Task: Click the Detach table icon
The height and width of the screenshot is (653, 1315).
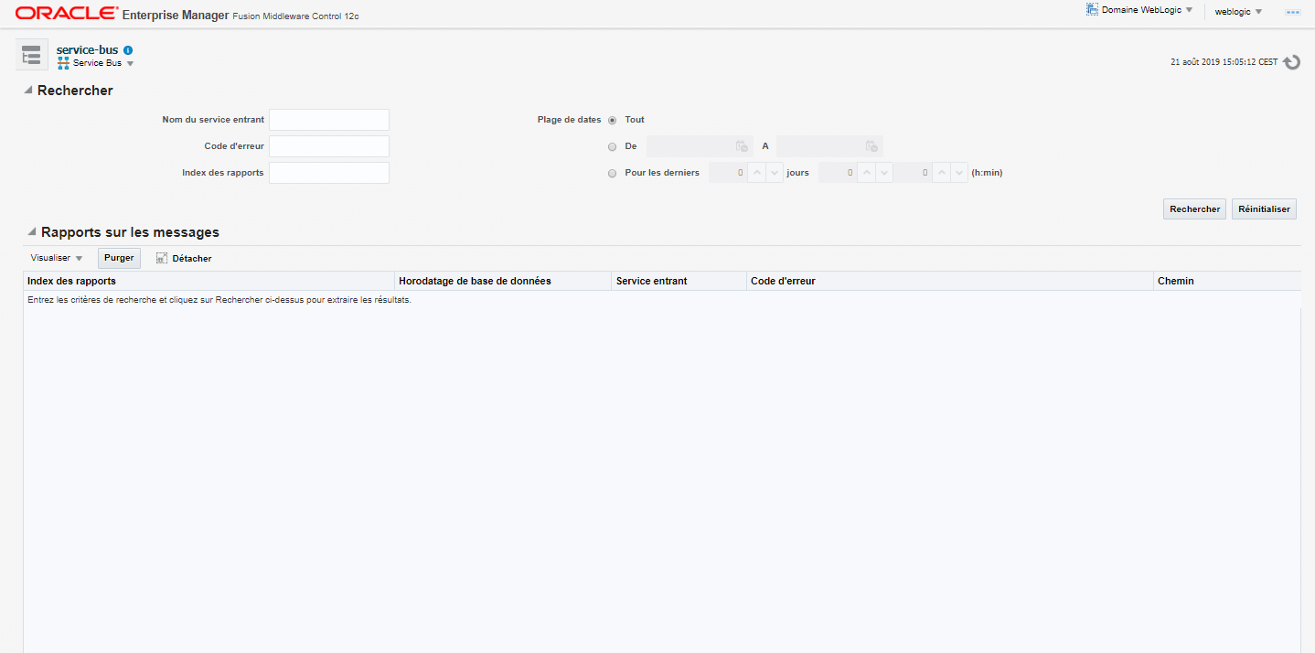Action: click(x=162, y=259)
